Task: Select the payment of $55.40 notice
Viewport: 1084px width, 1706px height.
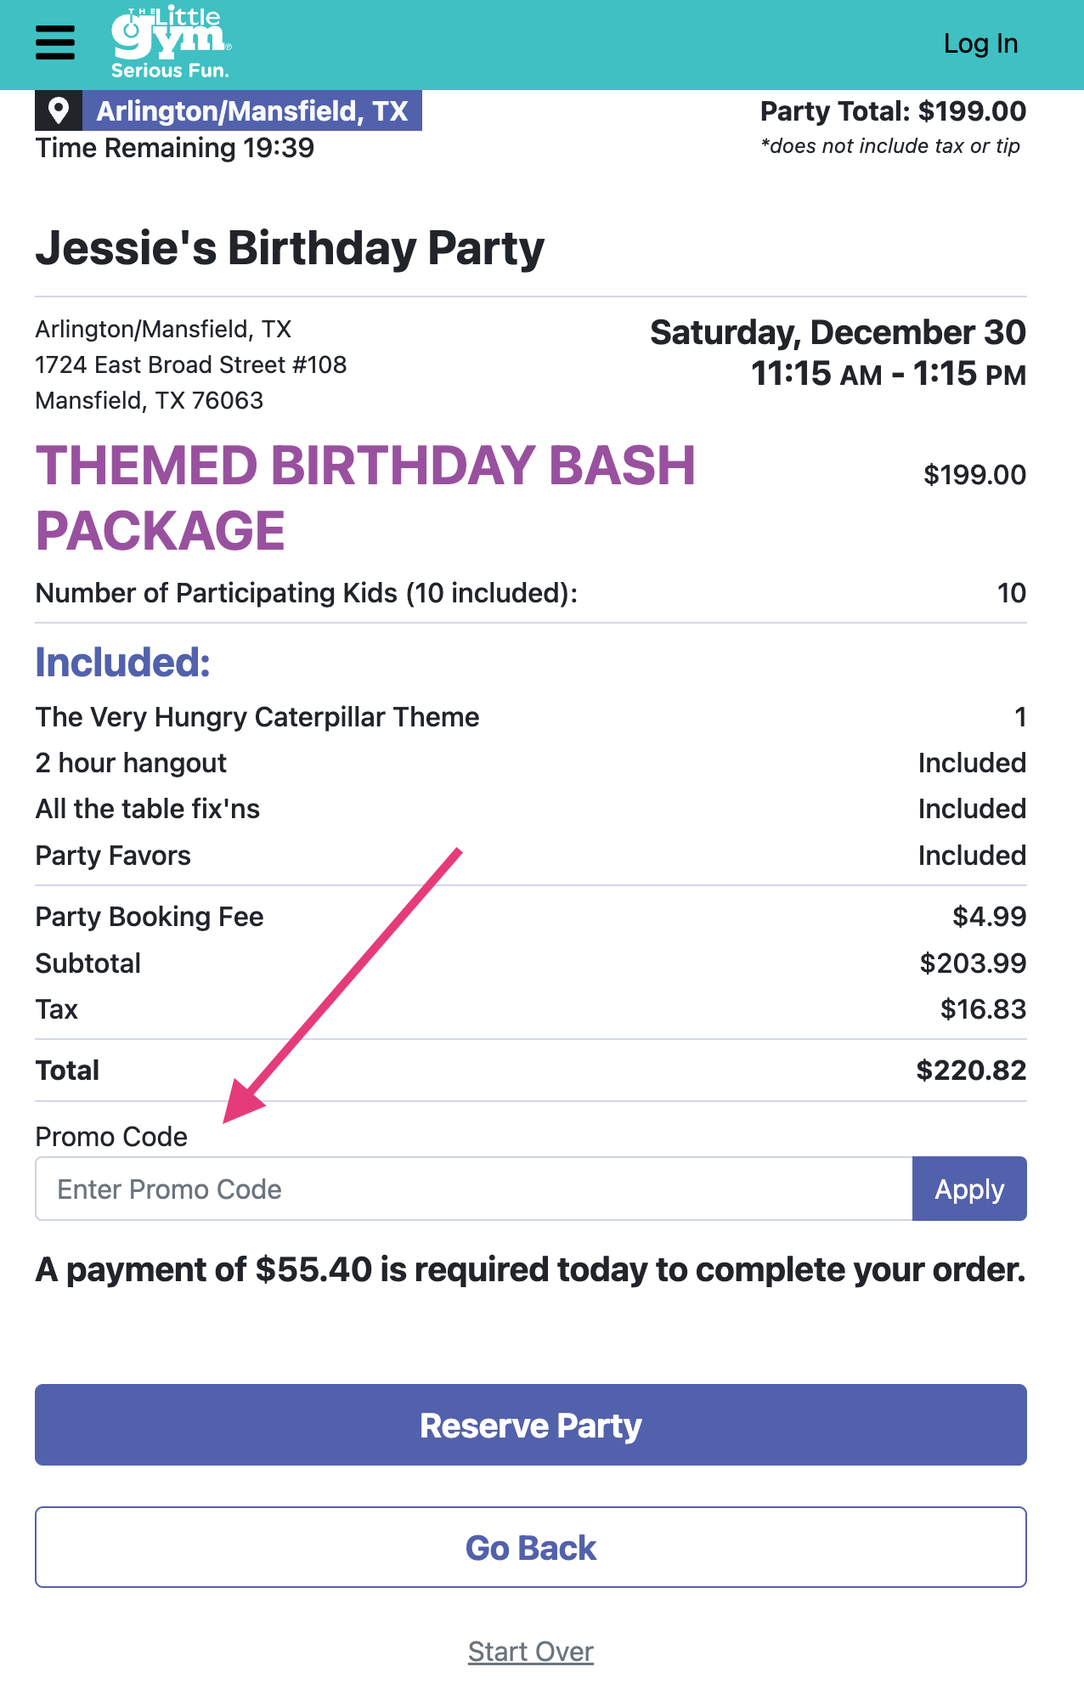Action: tap(530, 1269)
